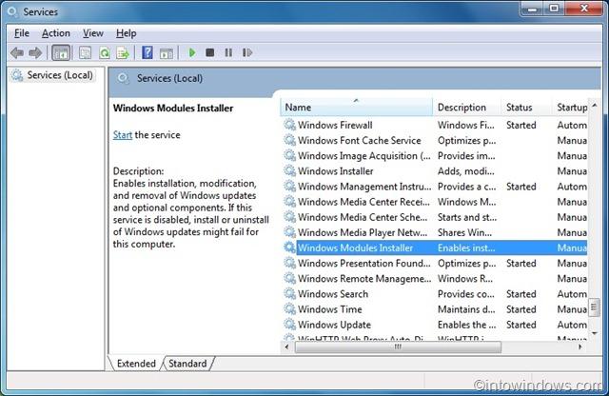Click gear icon beside Windows Installer

289,170
